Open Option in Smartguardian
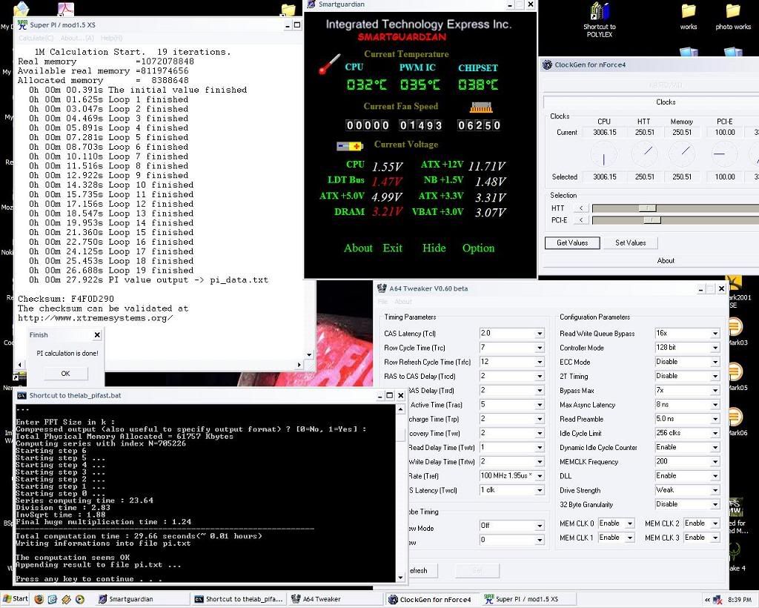The image size is (759, 608). point(478,248)
